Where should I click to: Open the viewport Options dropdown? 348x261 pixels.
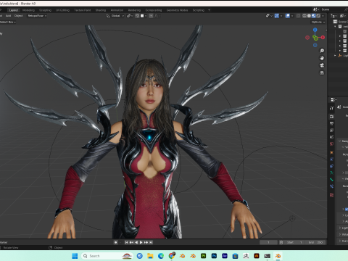[x=318, y=22]
